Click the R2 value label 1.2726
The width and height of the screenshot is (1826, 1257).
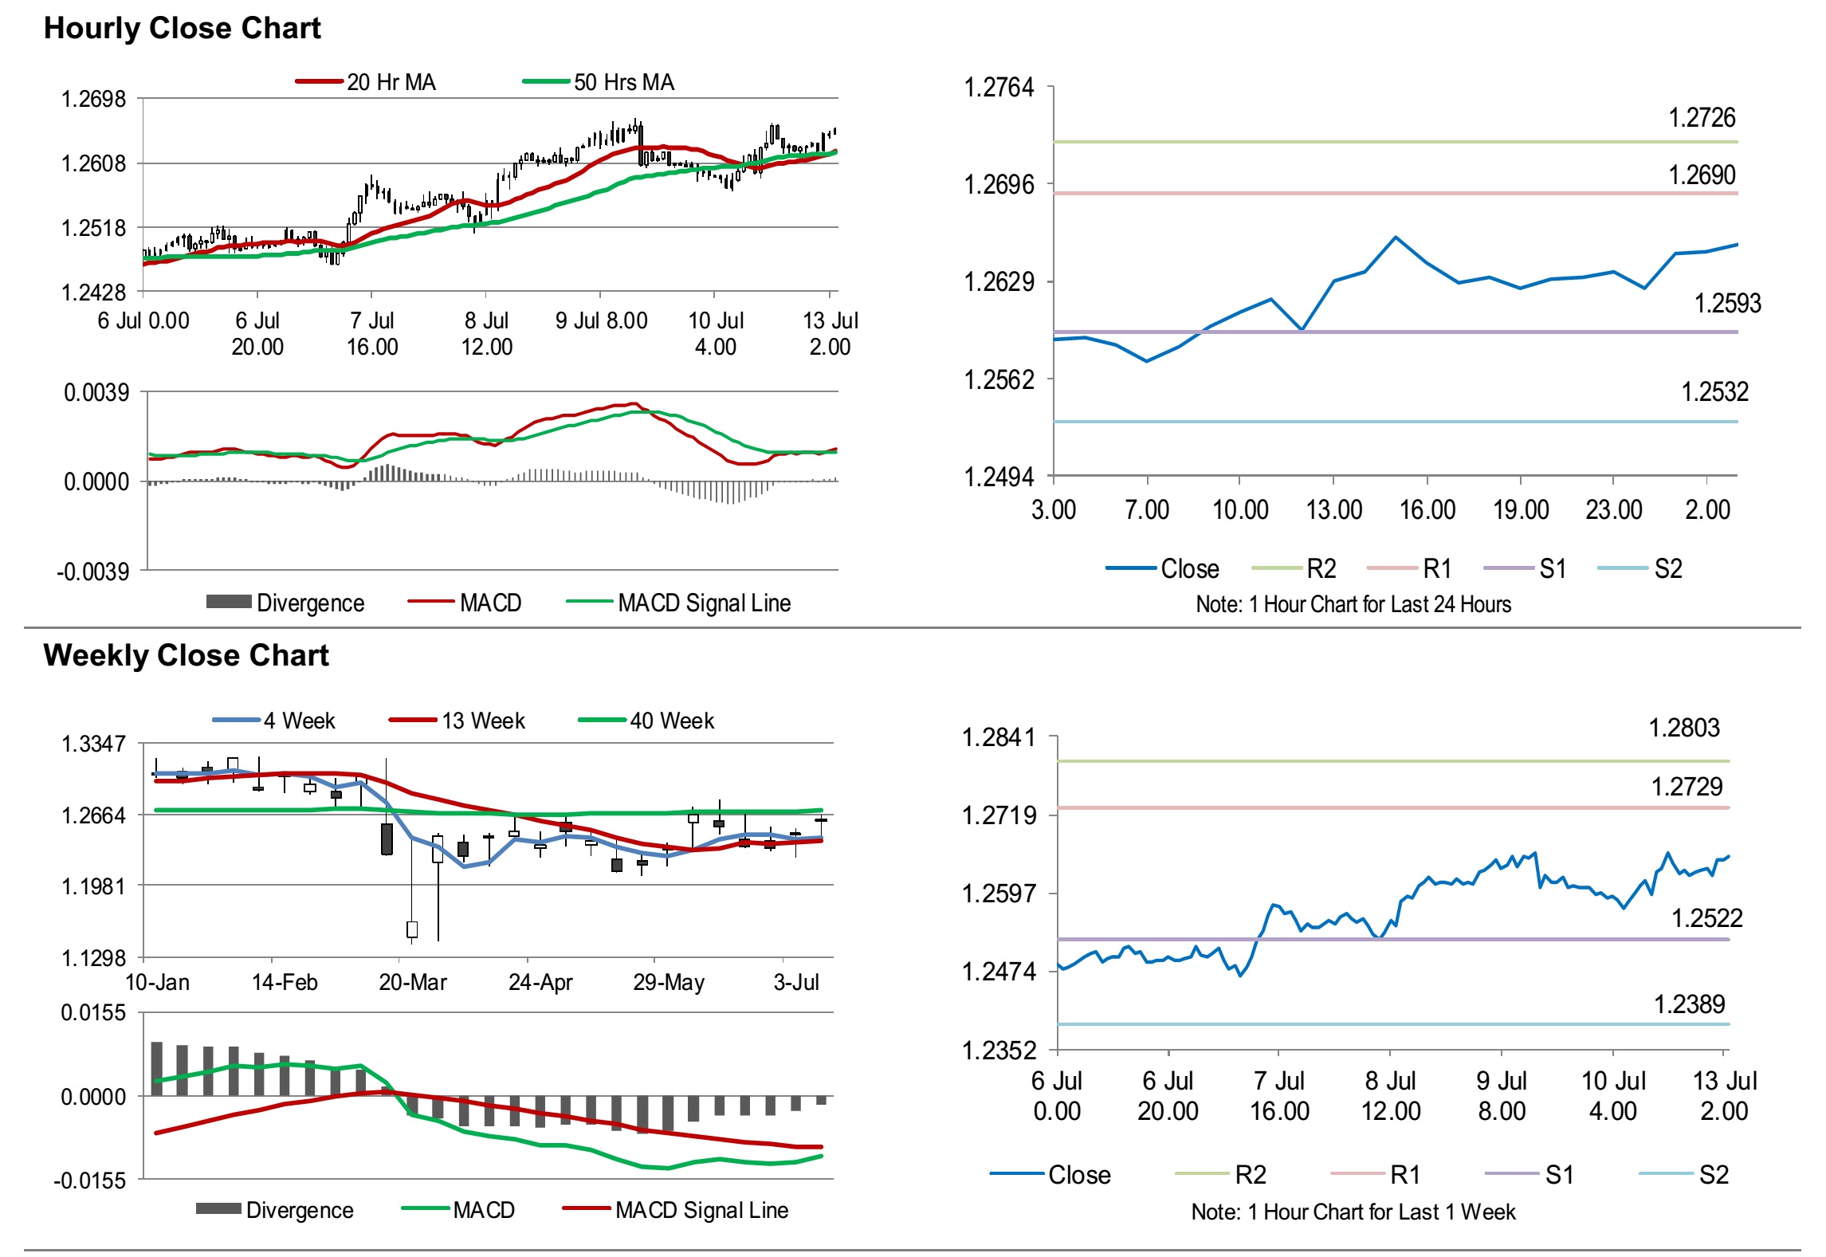1701,118
